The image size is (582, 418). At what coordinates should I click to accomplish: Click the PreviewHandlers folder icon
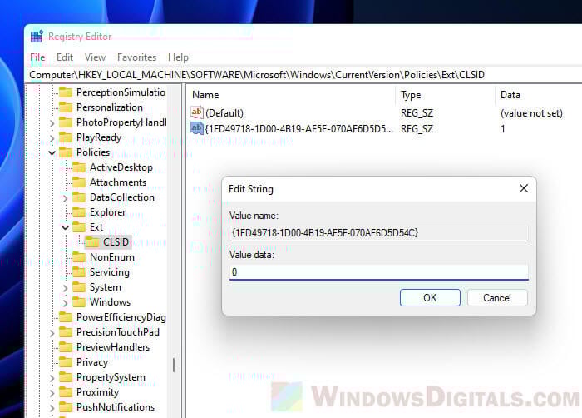(x=66, y=347)
